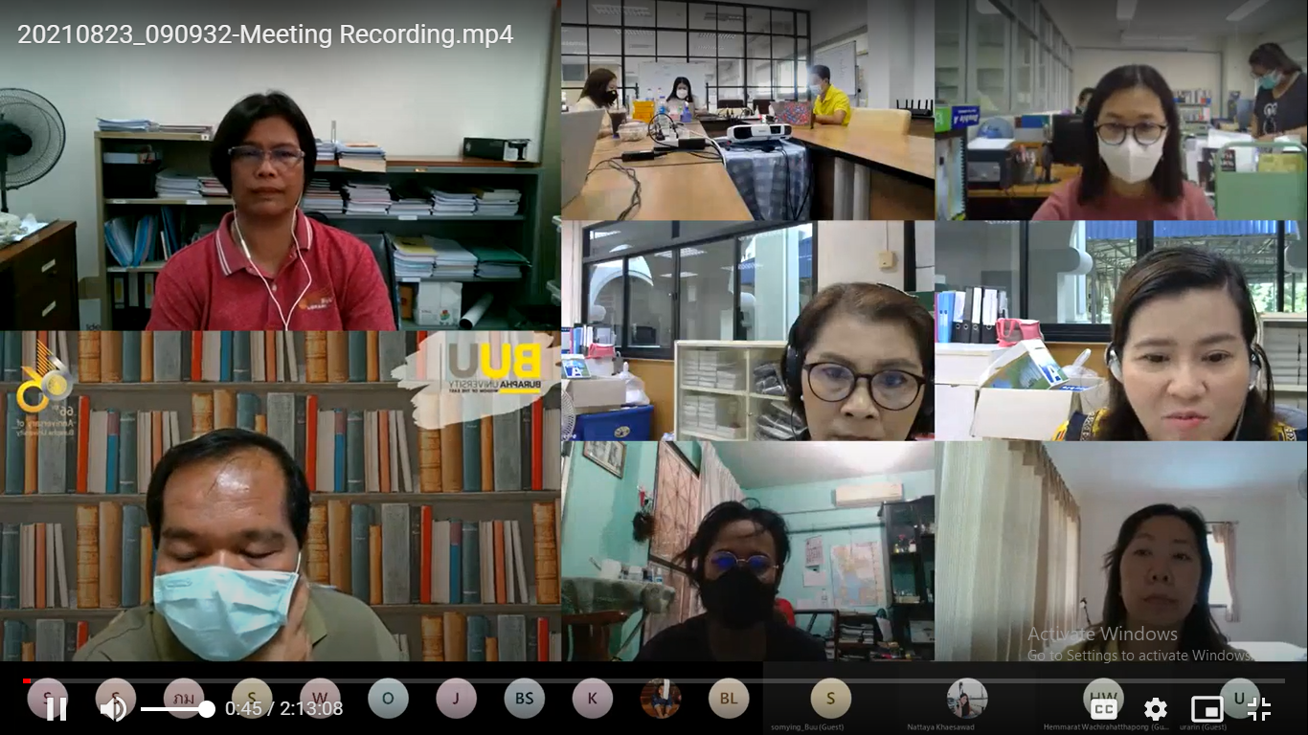Click somying_Buu guest avatar

(x=830, y=699)
